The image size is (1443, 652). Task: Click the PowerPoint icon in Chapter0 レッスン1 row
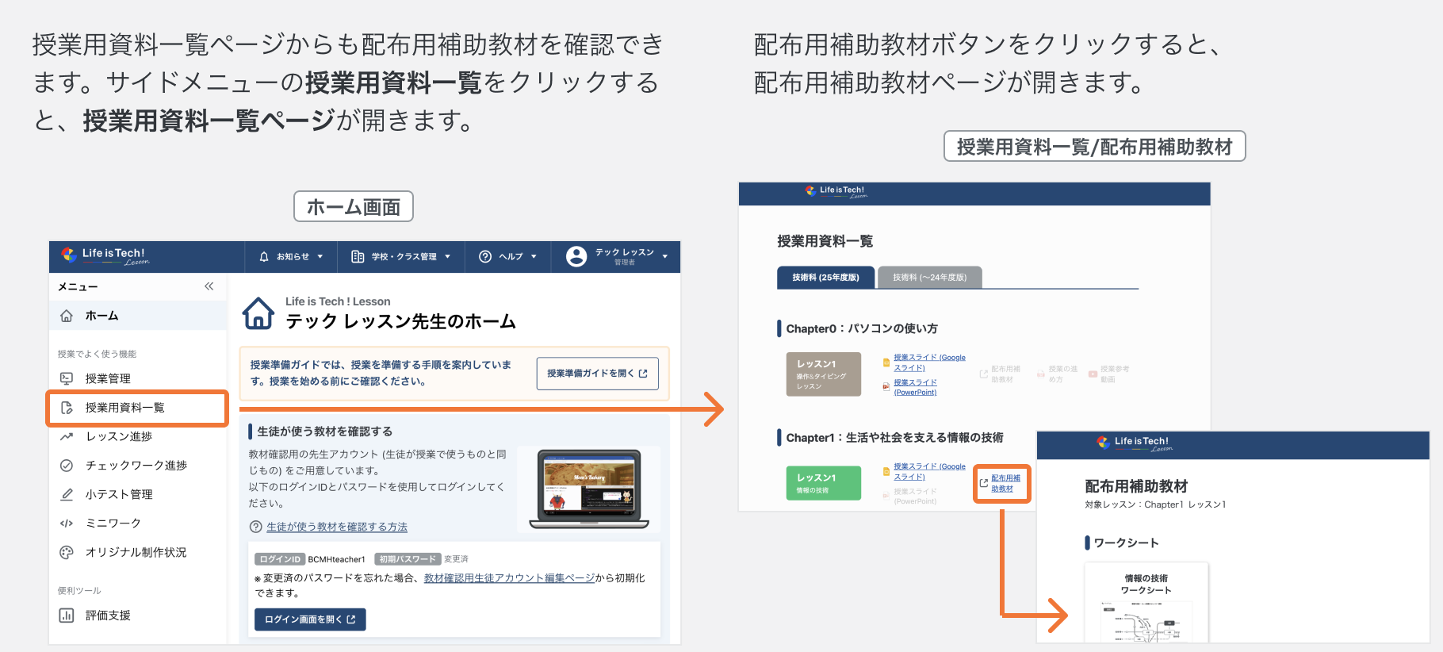[886, 387]
